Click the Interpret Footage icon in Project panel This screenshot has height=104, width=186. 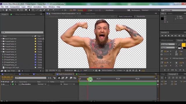click(x=2, y=71)
